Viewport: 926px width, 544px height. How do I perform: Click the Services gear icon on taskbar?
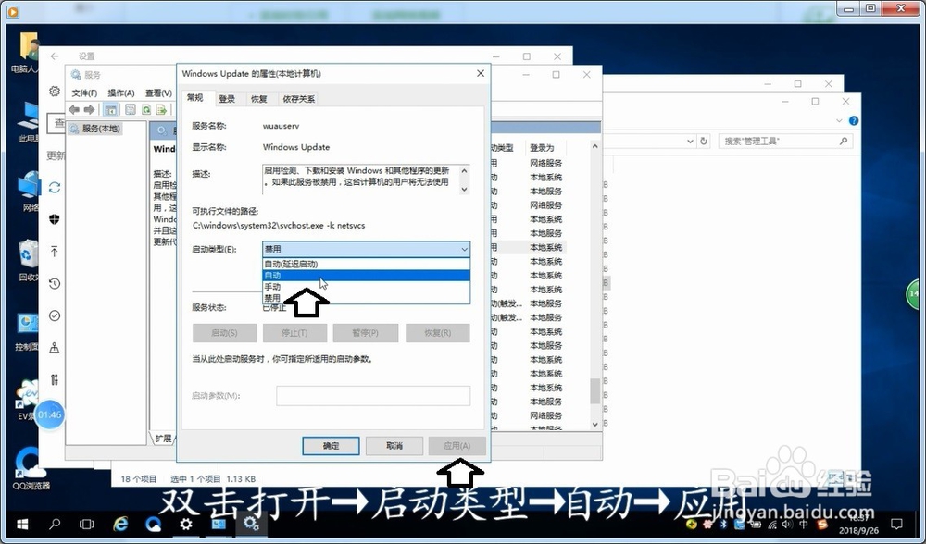coord(251,524)
